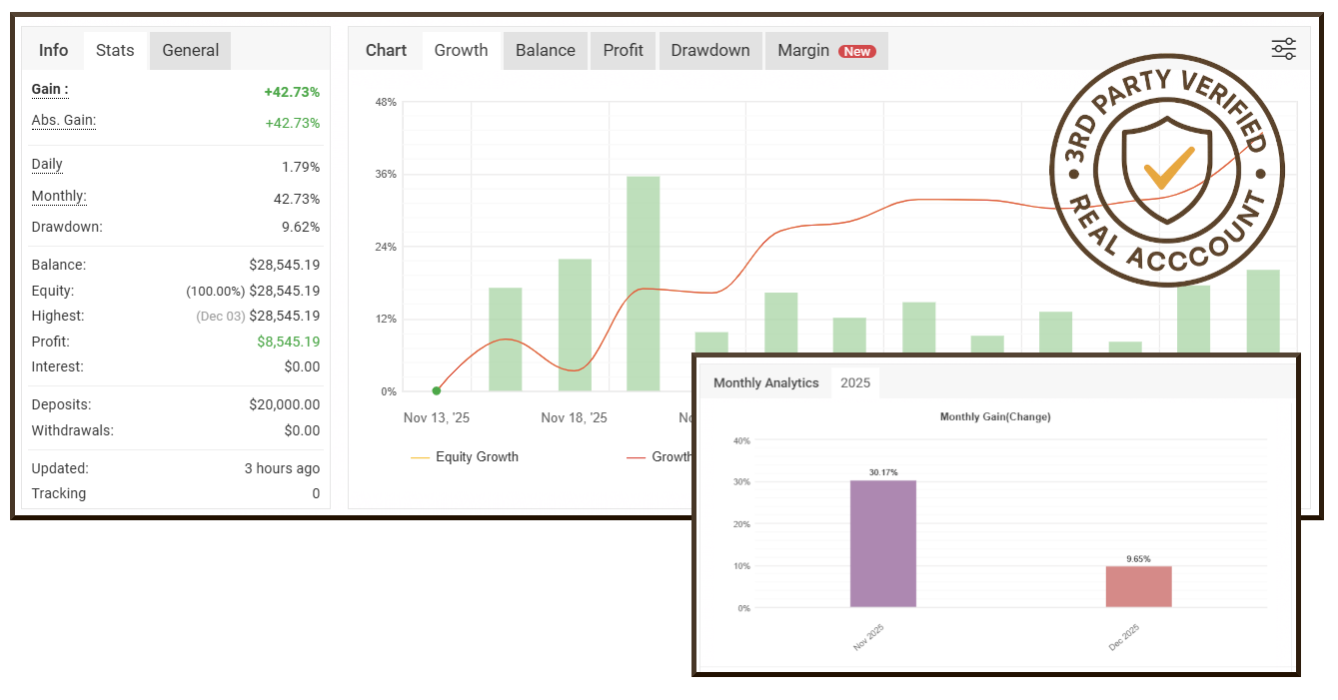1338x700 pixels.
Task: Show the Profit chart tab
Action: pos(623,50)
